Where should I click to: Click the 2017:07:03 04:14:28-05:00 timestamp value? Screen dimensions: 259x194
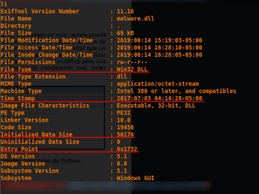159,98
